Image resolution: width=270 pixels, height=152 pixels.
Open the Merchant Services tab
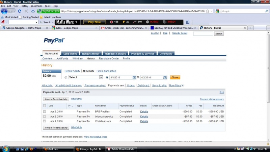tap(115, 54)
